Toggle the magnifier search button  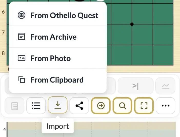122,106
